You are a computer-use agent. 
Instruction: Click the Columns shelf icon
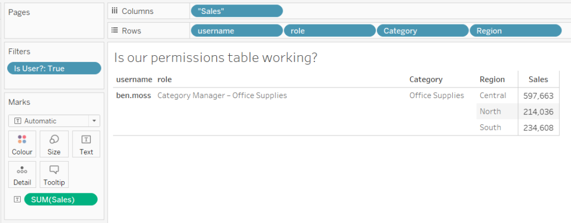coord(114,11)
